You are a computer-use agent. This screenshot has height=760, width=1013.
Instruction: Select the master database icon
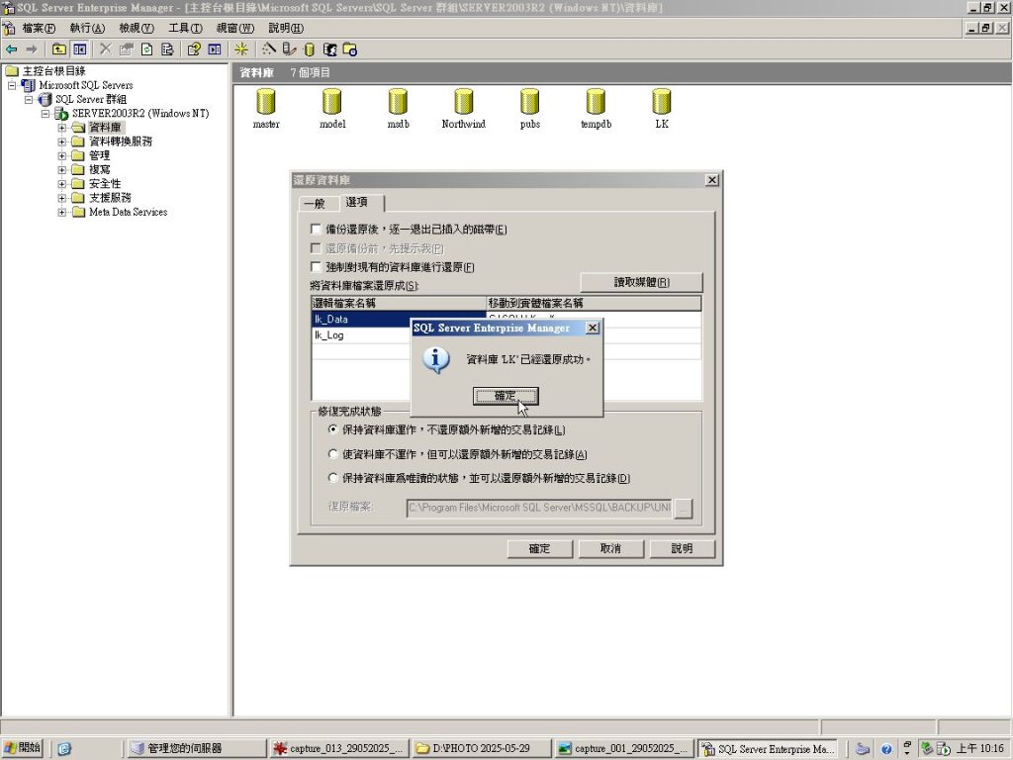(266, 103)
